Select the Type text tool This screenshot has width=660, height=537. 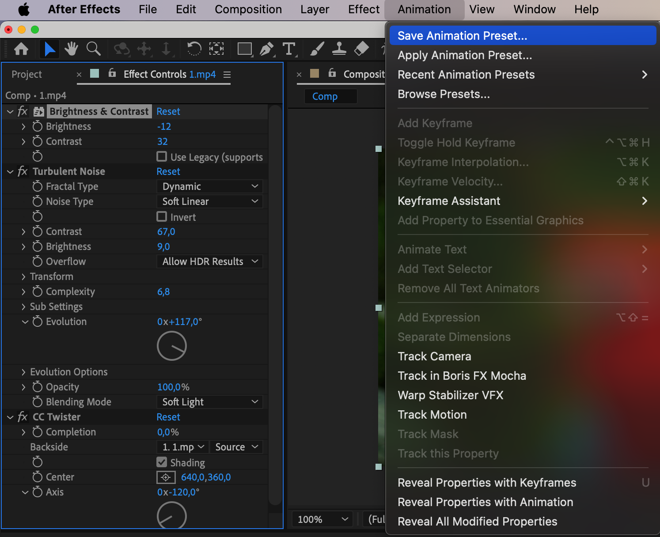point(289,49)
